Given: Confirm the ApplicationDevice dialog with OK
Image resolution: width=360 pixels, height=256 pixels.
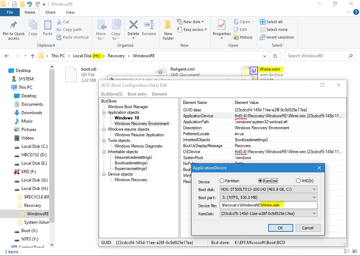Looking at the screenshot, I should [x=280, y=228].
